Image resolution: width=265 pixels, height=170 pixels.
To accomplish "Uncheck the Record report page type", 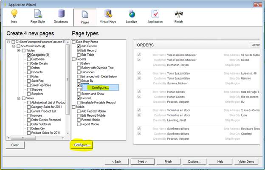I will pyautogui.click(x=79, y=98).
